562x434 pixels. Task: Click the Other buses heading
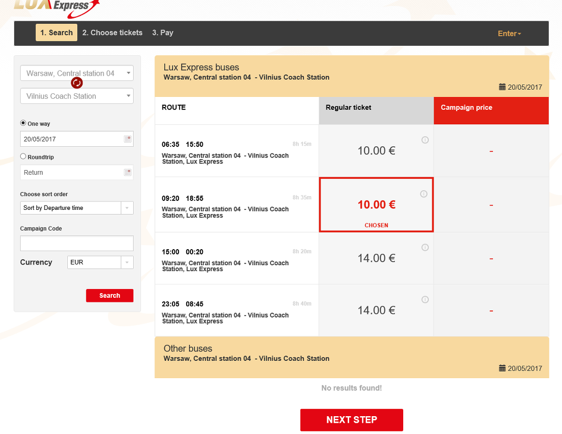(x=188, y=348)
